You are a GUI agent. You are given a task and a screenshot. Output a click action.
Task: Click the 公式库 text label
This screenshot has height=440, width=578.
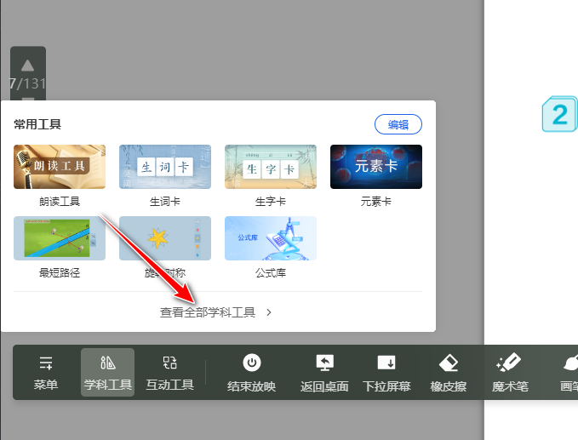point(271,273)
